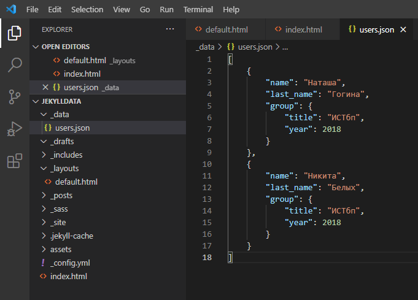
Task: Click line number 9 in the gutter
Action: coord(209,153)
